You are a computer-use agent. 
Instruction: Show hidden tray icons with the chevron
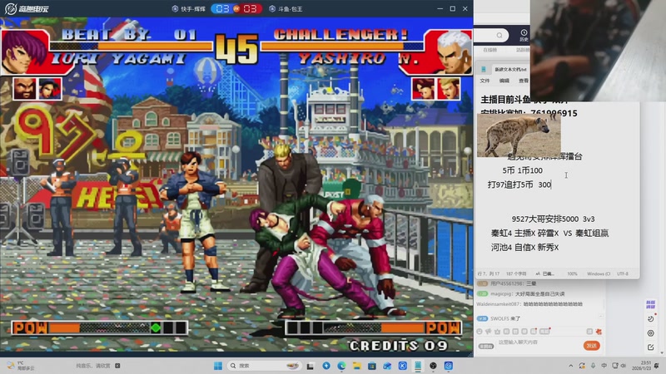click(x=571, y=366)
